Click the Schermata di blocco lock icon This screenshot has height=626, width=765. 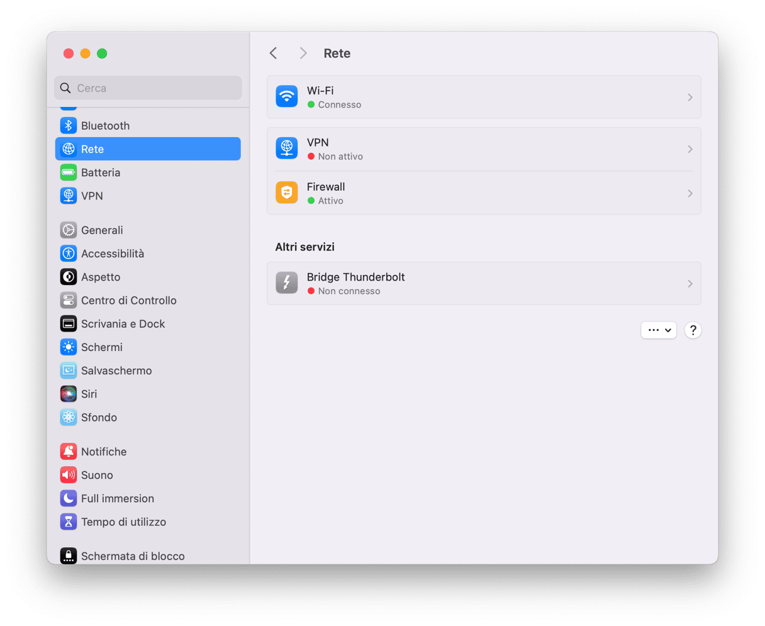[69, 556]
